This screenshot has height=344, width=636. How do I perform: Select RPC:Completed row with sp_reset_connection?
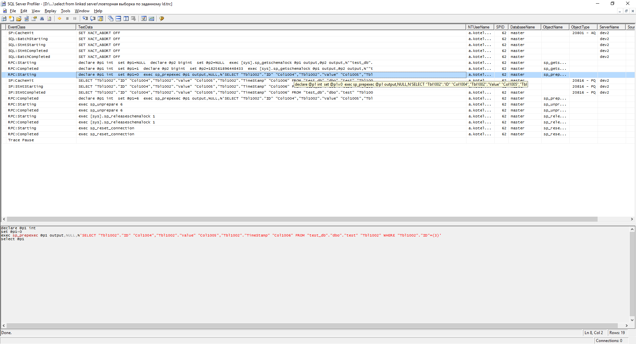[318, 134]
